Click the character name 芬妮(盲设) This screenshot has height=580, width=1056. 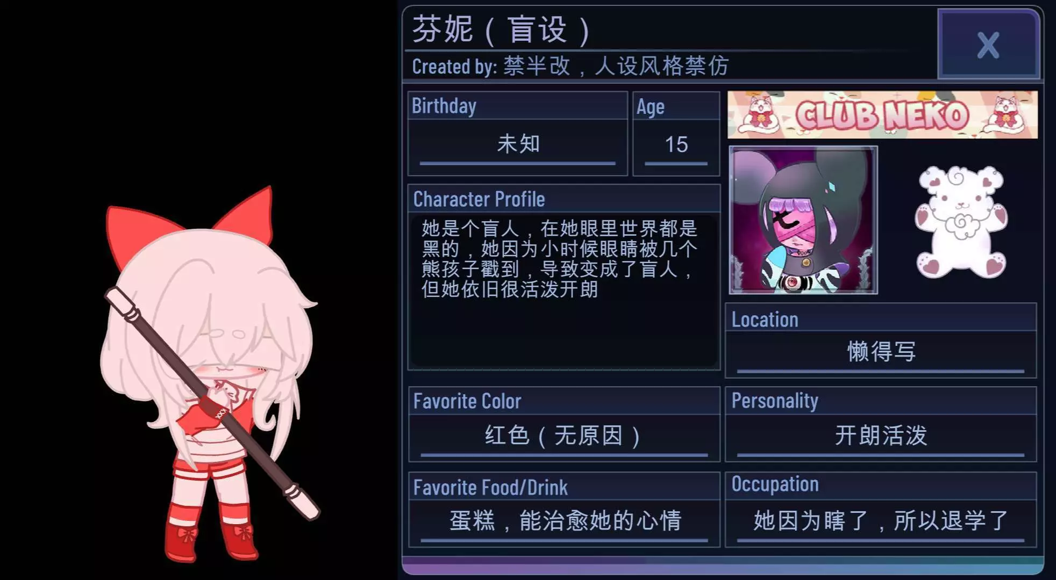501,29
